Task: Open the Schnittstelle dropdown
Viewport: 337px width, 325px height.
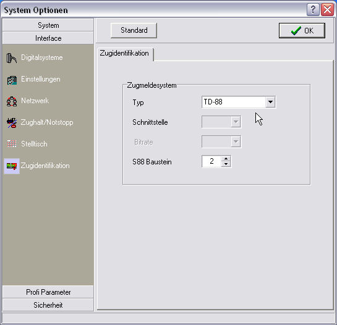Action: (x=221, y=122)
